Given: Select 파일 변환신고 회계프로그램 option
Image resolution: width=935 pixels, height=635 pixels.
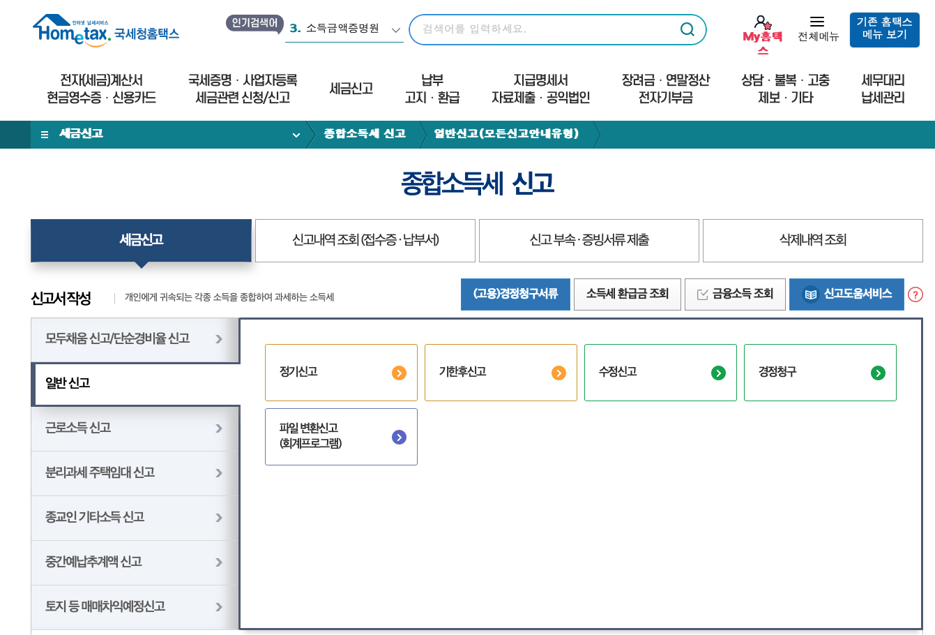Looking at the screenshot, I should point(341,437).
